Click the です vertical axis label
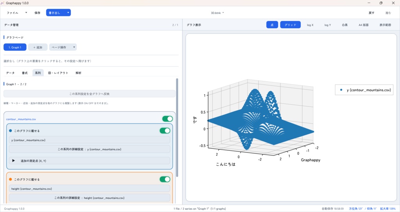 click(x=195, y=120)
